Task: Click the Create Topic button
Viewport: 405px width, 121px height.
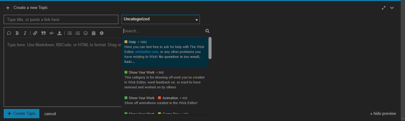Action: (x=22, y=114)
